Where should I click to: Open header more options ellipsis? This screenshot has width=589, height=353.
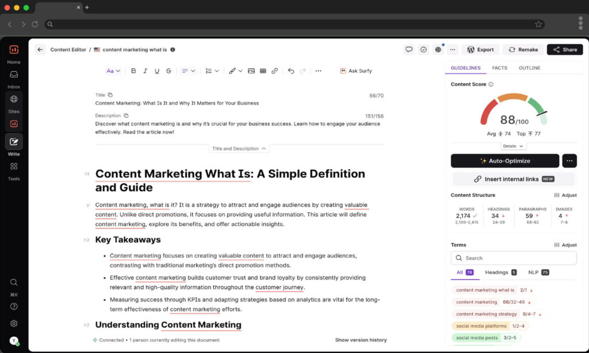pyautogui.click(x=453, y=49)
